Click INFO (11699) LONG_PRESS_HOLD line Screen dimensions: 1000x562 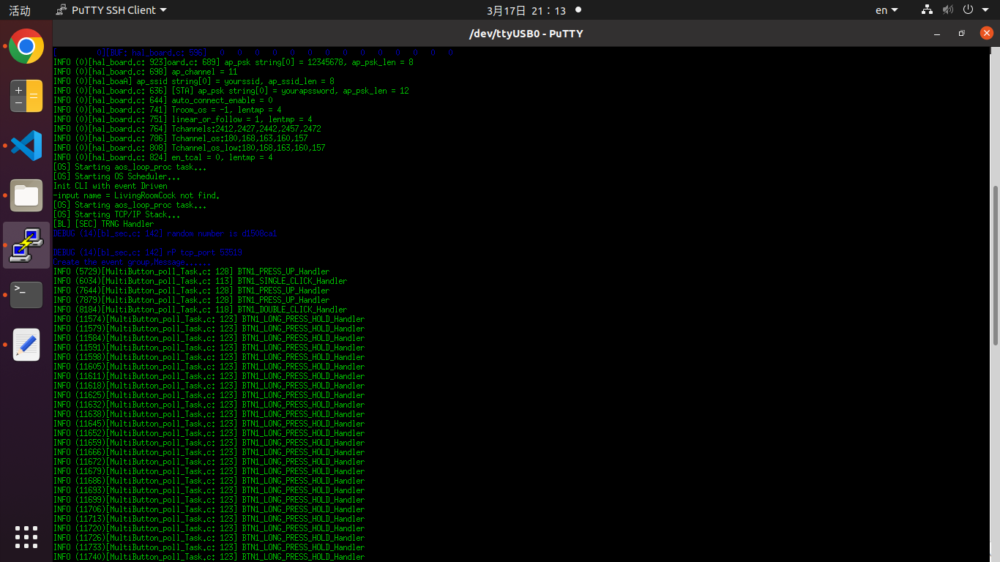(209, 500)
